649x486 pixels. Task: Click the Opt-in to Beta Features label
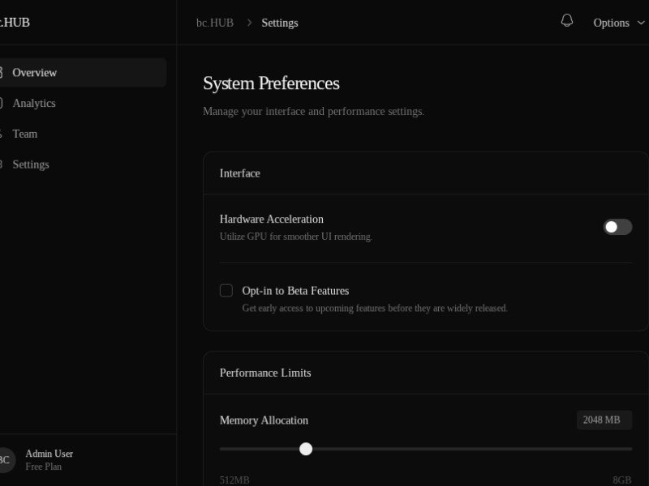pos(295,291)
